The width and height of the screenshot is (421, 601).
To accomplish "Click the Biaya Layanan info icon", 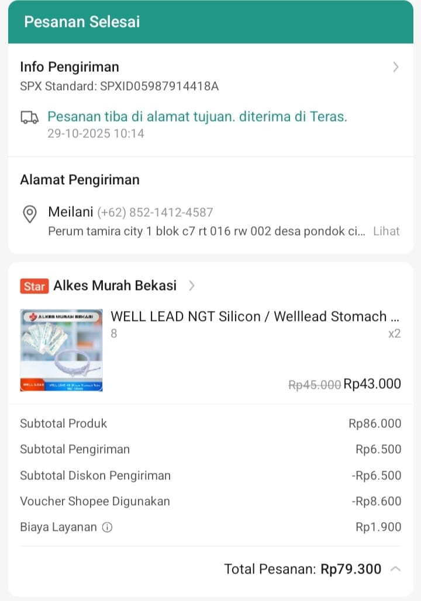I will (x=107, y=527).
